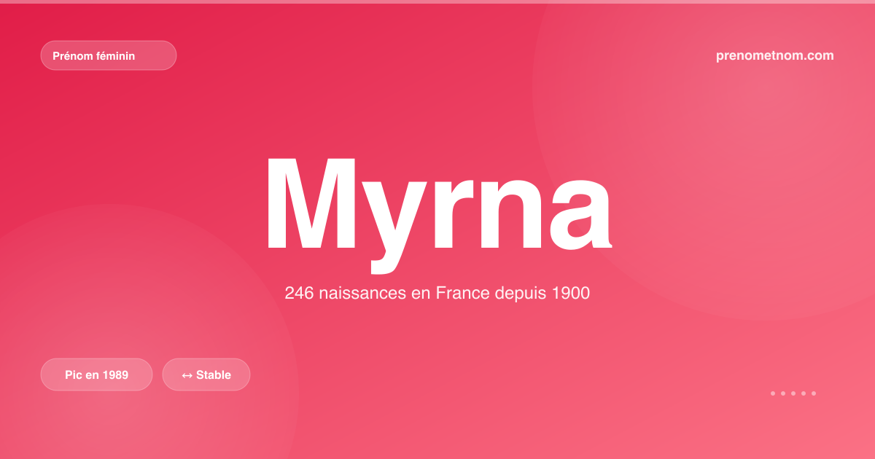Click the "Stable" trend badge
Screen dimensions: 875x459
pos(206,374)
